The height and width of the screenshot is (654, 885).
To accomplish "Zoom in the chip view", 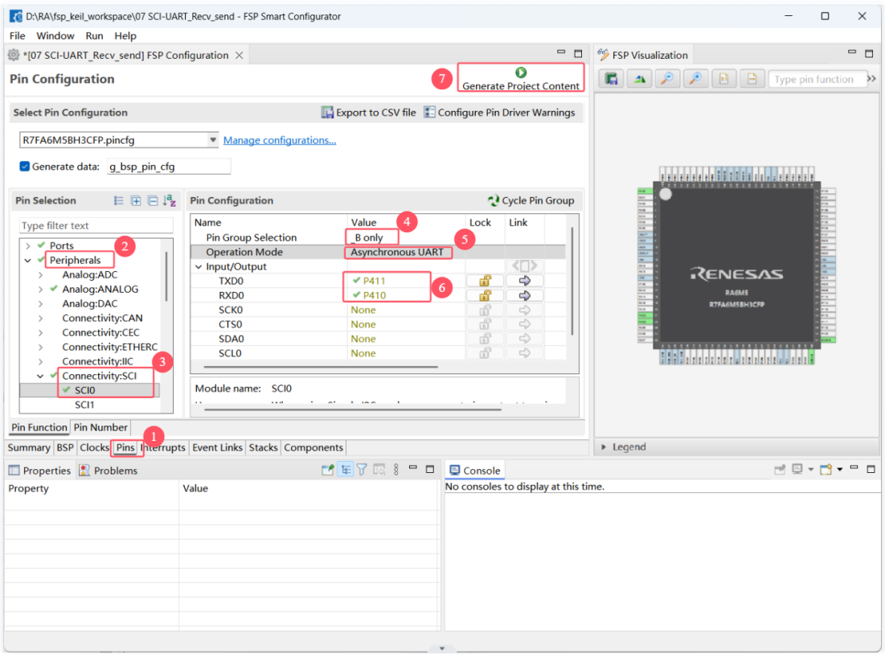I will pyautogui.click(x=695, y=79).
